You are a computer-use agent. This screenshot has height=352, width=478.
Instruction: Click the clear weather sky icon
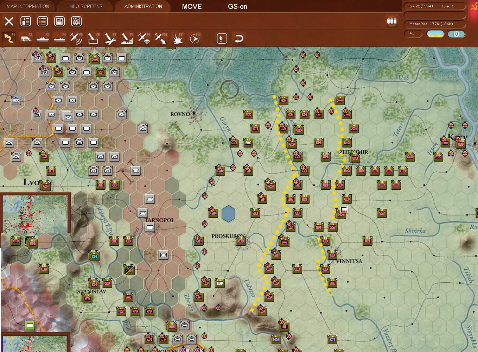tap(435, 34)
